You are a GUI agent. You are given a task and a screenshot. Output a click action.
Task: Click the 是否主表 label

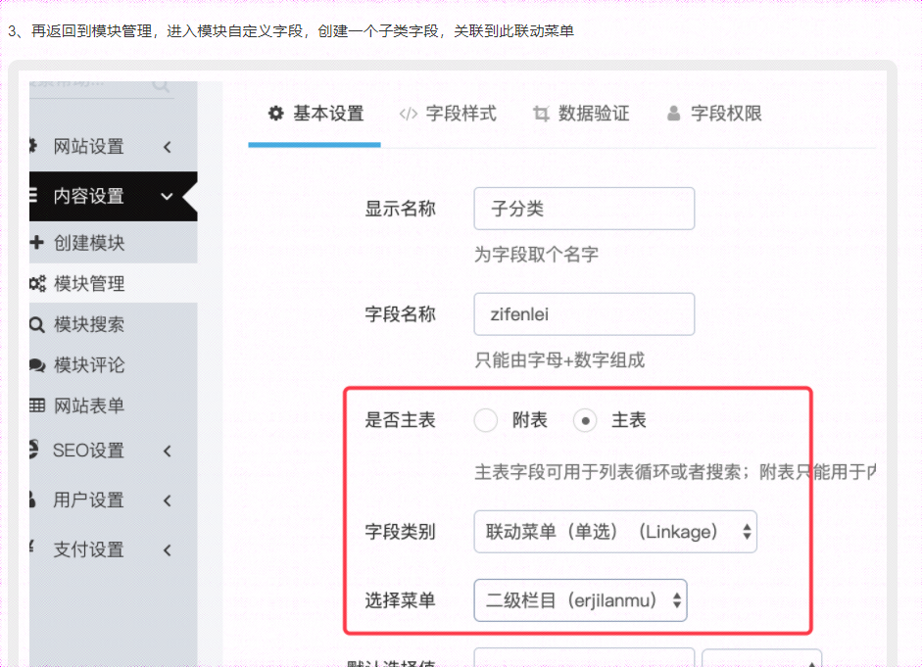point(401,420)
